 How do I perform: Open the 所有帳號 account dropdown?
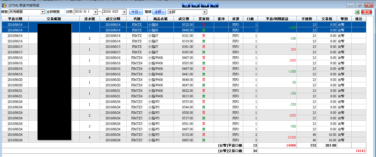click(42, 12)
